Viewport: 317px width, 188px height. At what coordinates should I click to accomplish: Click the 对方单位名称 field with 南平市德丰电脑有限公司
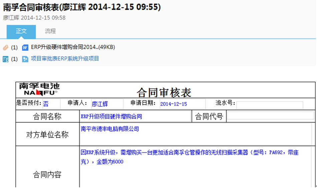click(196, 133)
